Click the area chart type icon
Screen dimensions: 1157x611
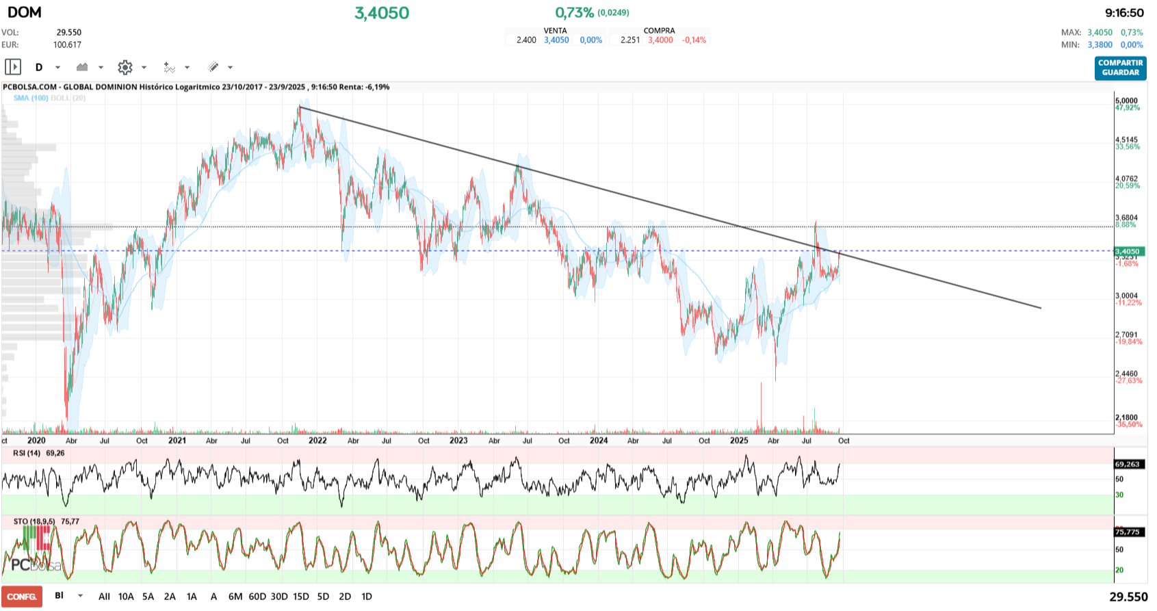pos(82,67)
